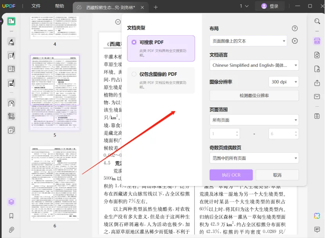Expand the 300 dpi resolution dropdown

284,82
